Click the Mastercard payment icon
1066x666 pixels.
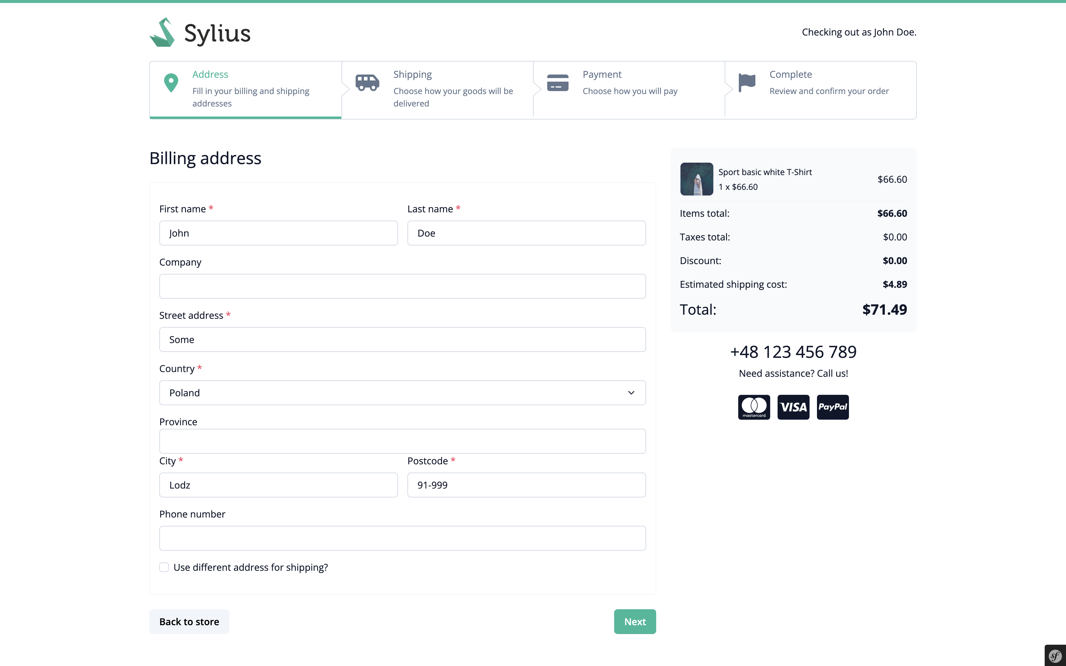(754, 407)
